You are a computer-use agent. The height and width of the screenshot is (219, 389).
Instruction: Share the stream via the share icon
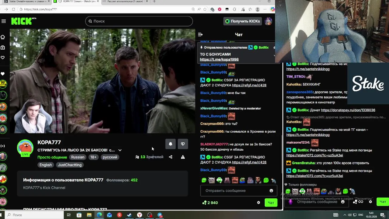(170, 157)
